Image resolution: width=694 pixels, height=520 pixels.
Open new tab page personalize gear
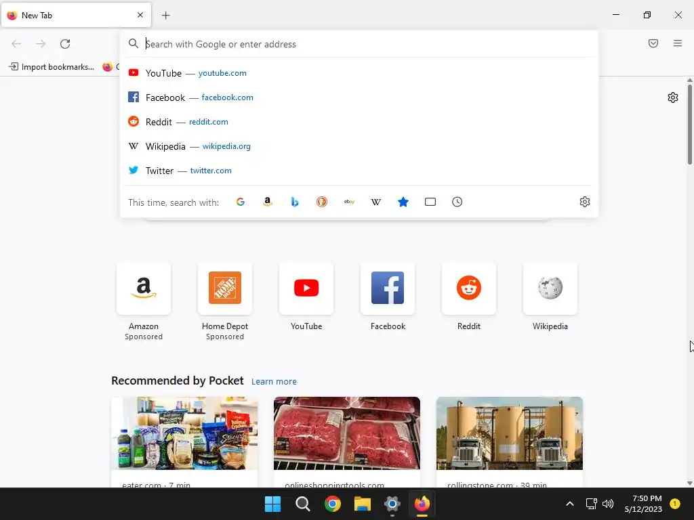(673, 97)
